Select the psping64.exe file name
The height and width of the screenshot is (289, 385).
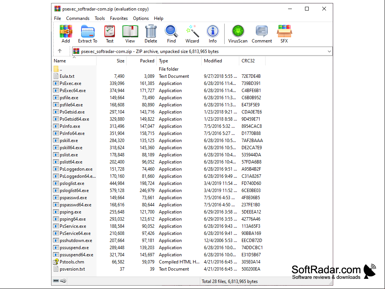[x=72, y=219]
